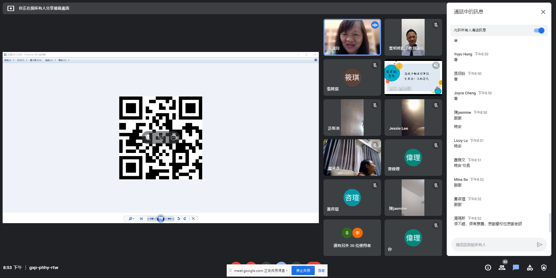Click the screen share presenting icon at top
The height and width of the screenshot is (278, 556).
(11, 8)
